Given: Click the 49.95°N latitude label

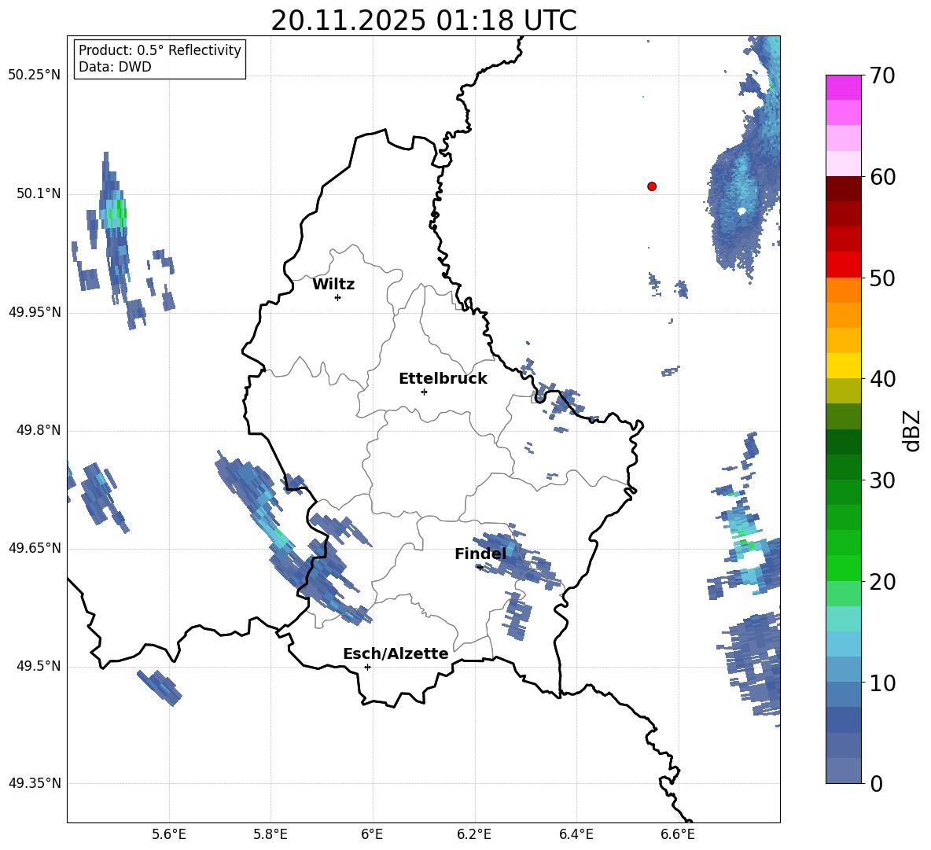Looking at the screenshot, I should tap(35, 311).
